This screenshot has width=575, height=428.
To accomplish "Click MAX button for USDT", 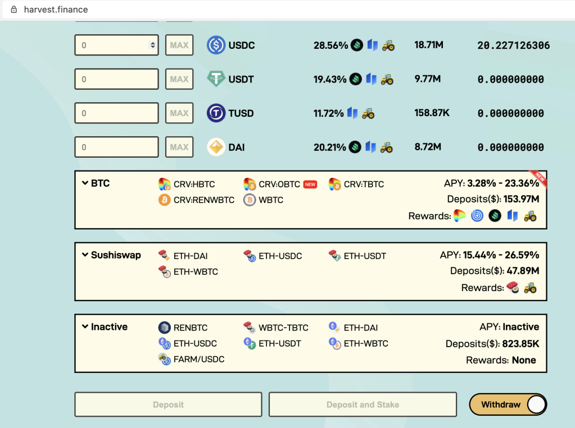I will 179,79.
